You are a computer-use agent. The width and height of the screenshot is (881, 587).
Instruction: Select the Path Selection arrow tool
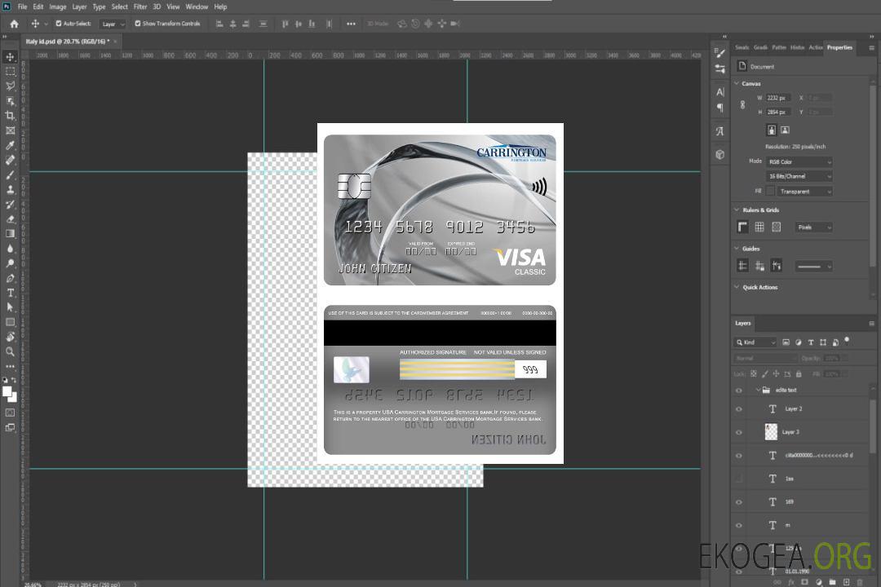(x=10, y=307)
